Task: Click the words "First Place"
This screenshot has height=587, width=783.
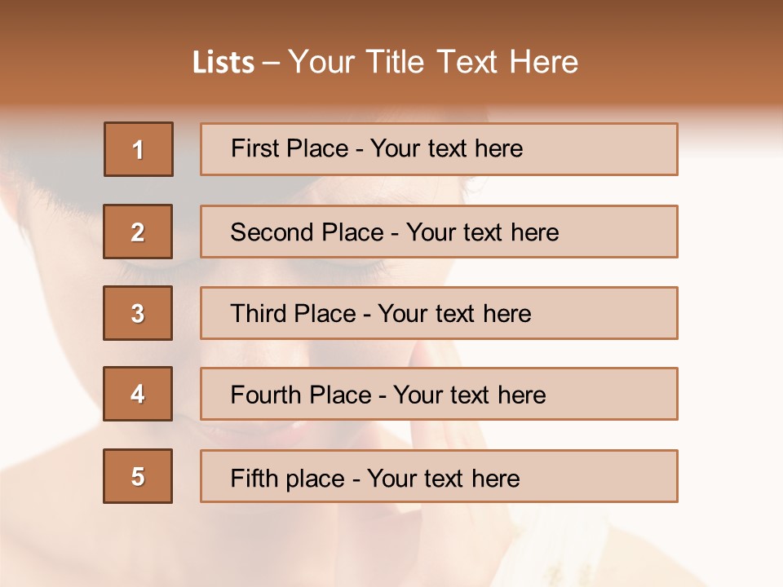Action: point(290,148)
